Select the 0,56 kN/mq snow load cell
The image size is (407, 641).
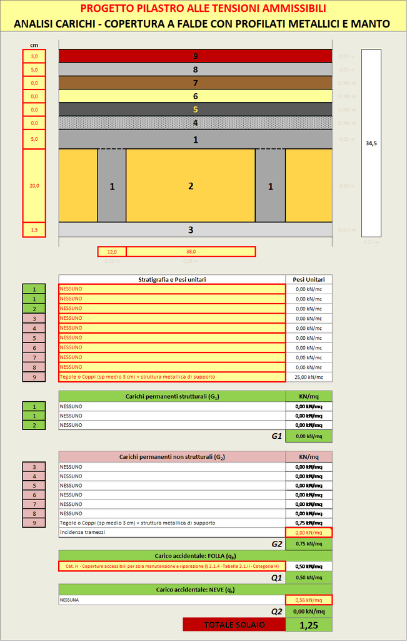pos(309,600)
